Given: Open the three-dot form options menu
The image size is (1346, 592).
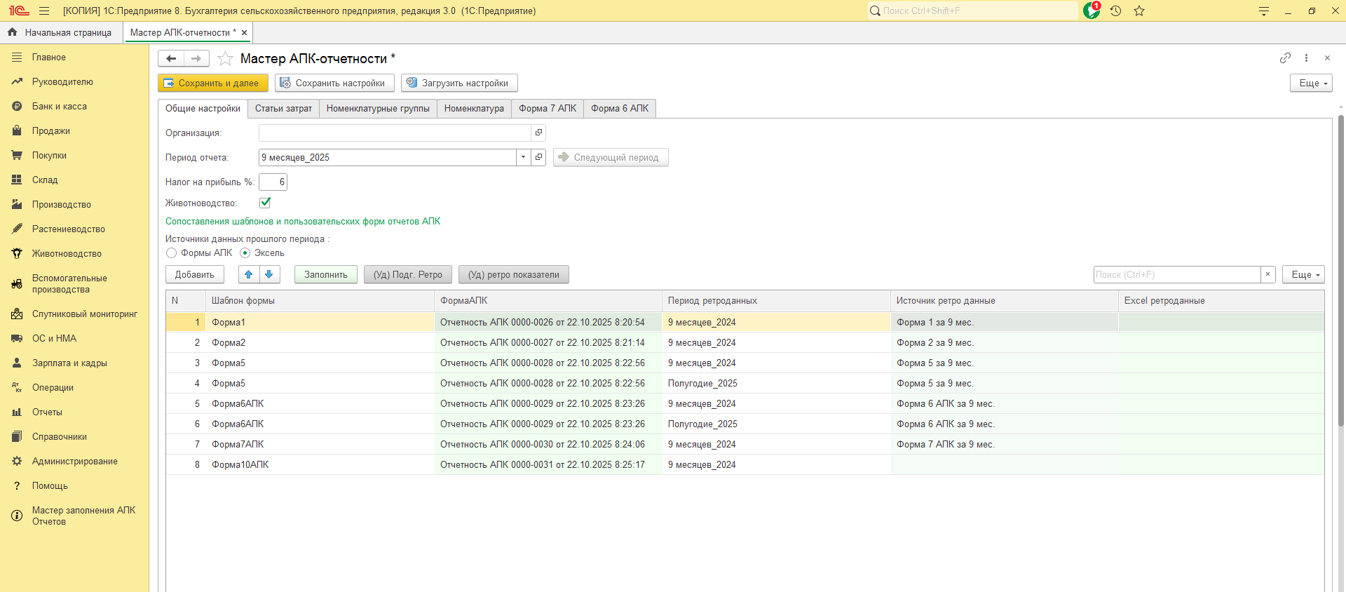Looking at the screenshot, I should tap(1306, 58).
